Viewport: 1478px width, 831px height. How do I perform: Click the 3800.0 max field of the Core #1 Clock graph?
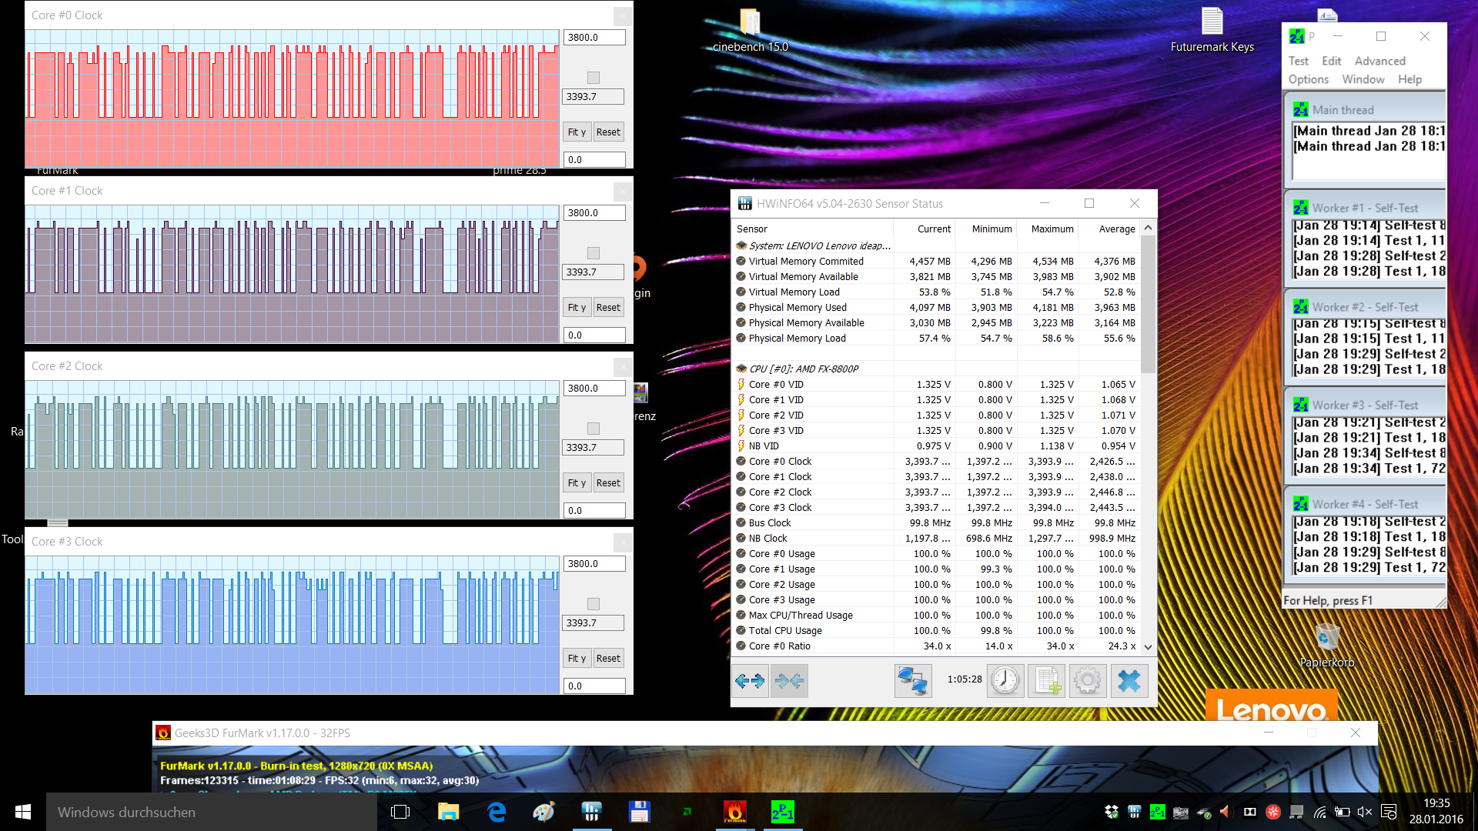pyautogui.click(x=594, y=213)
